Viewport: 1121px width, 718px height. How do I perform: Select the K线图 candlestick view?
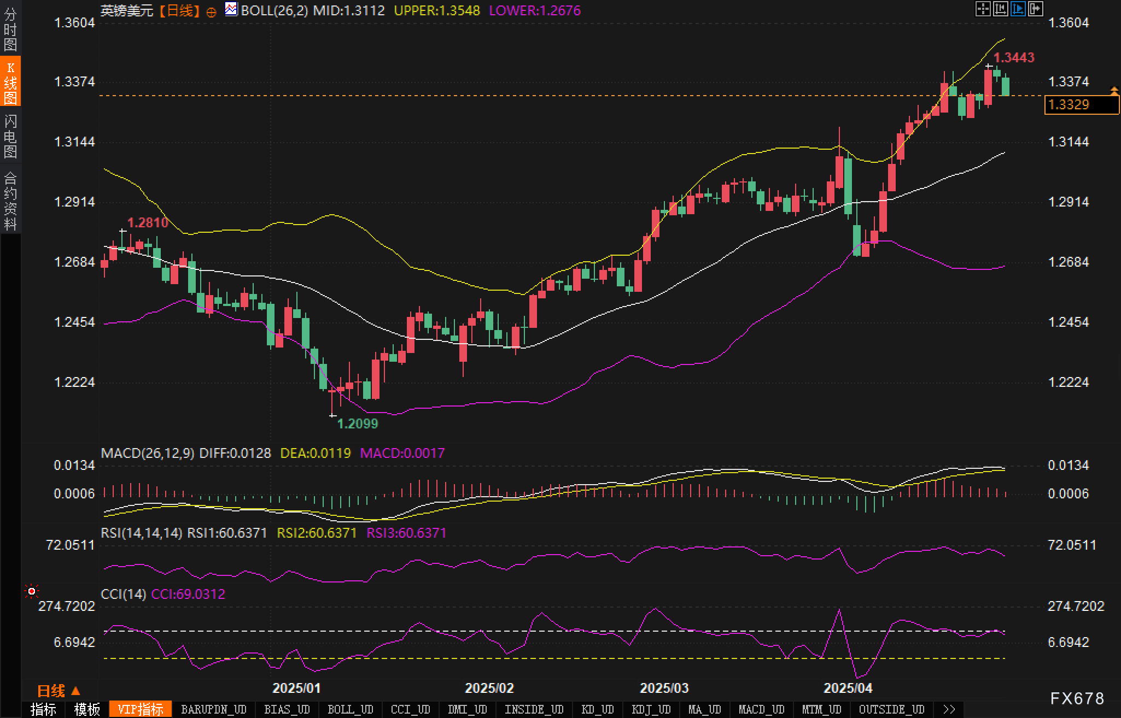tap(10, 82)
